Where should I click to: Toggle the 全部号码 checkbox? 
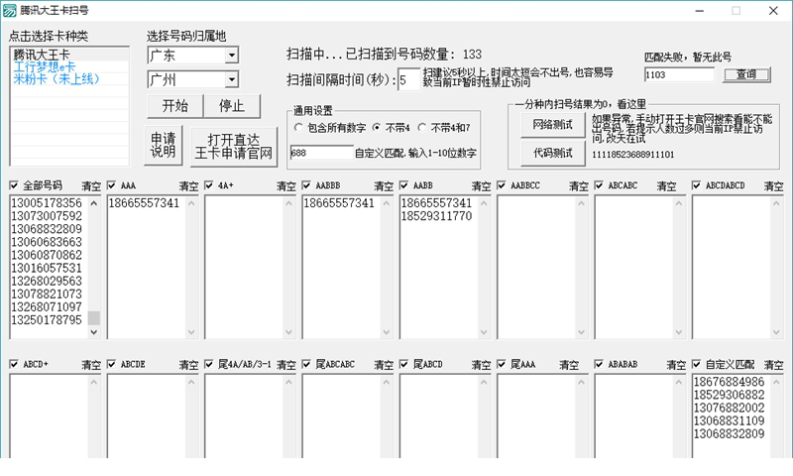point(14,185)
